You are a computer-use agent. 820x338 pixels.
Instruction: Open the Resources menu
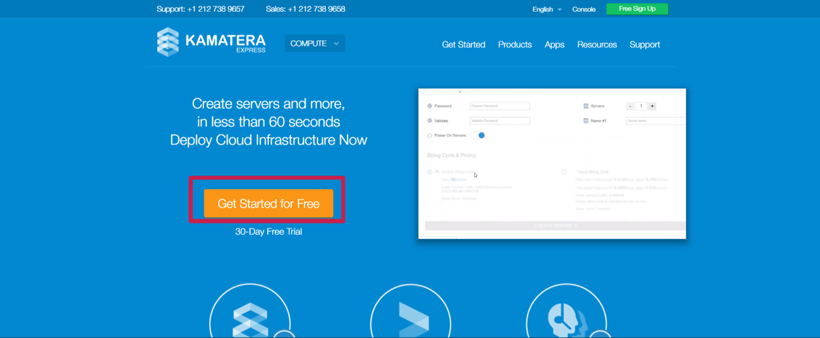coord(597,45)
